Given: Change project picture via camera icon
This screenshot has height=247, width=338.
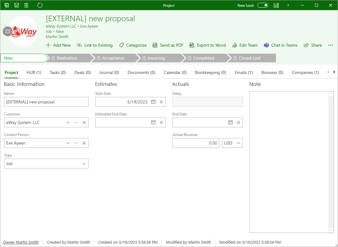Looking at the screenshot, I should (8, 31).
